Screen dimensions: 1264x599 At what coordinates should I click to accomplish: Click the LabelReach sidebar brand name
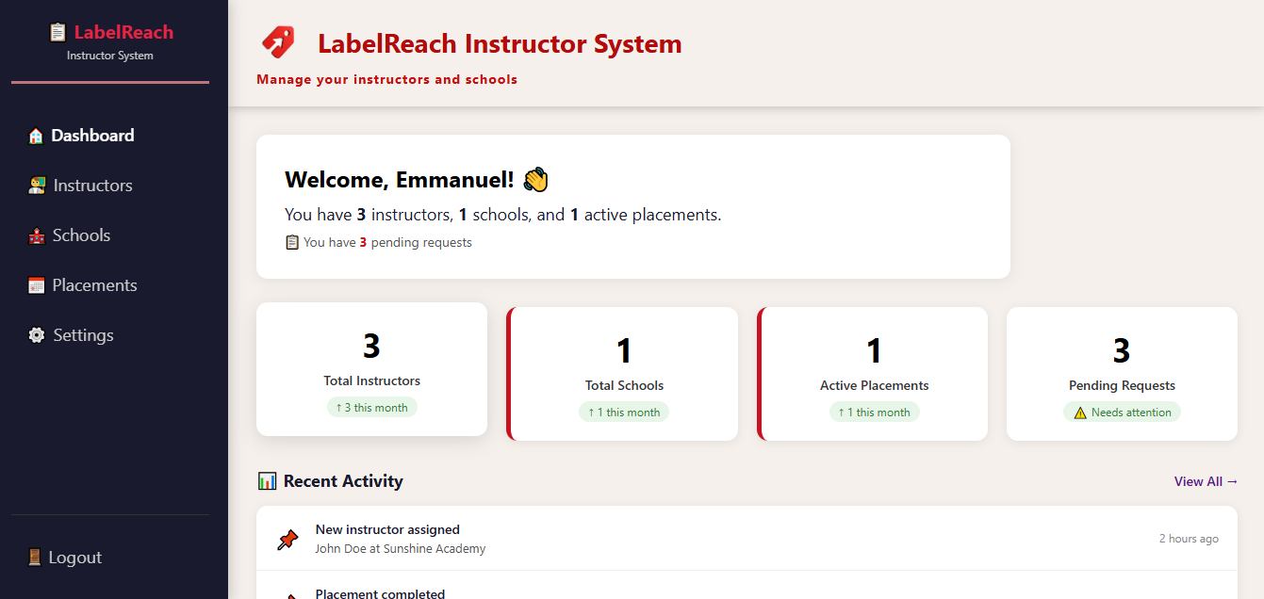tap(123, 32)
